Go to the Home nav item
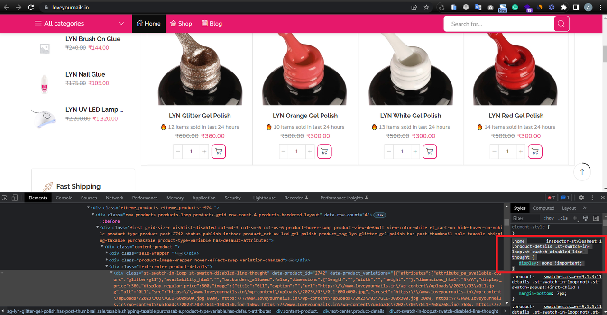Viewport: 607px width, 315px height. (148, 23)
